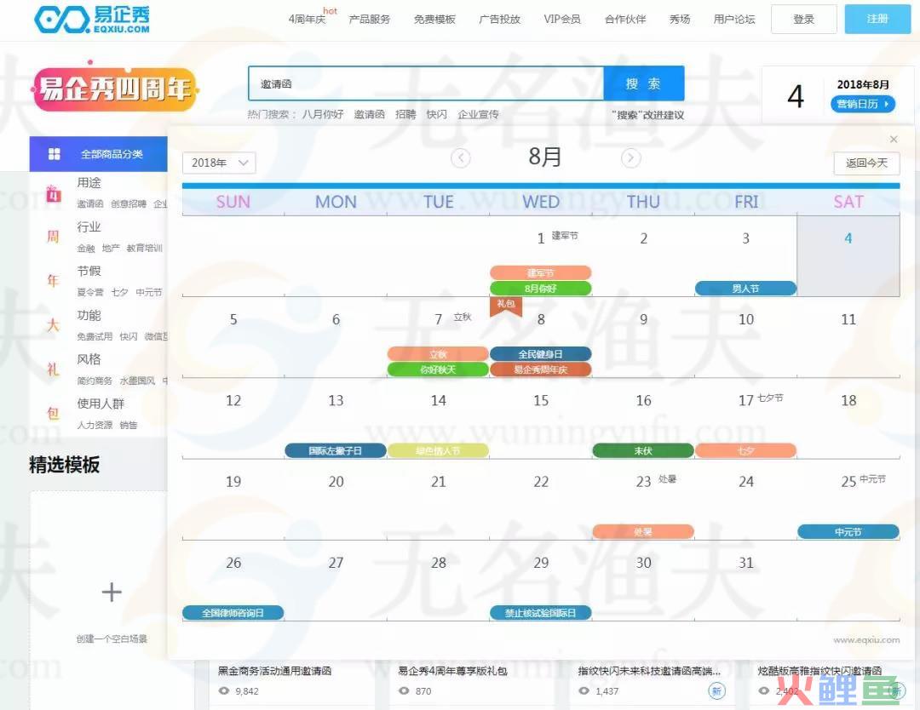Open template 黑金商务活动通用邀请函
Viewport: 920px width, 710px height.
pyautogui.click(x=274, y=671)
